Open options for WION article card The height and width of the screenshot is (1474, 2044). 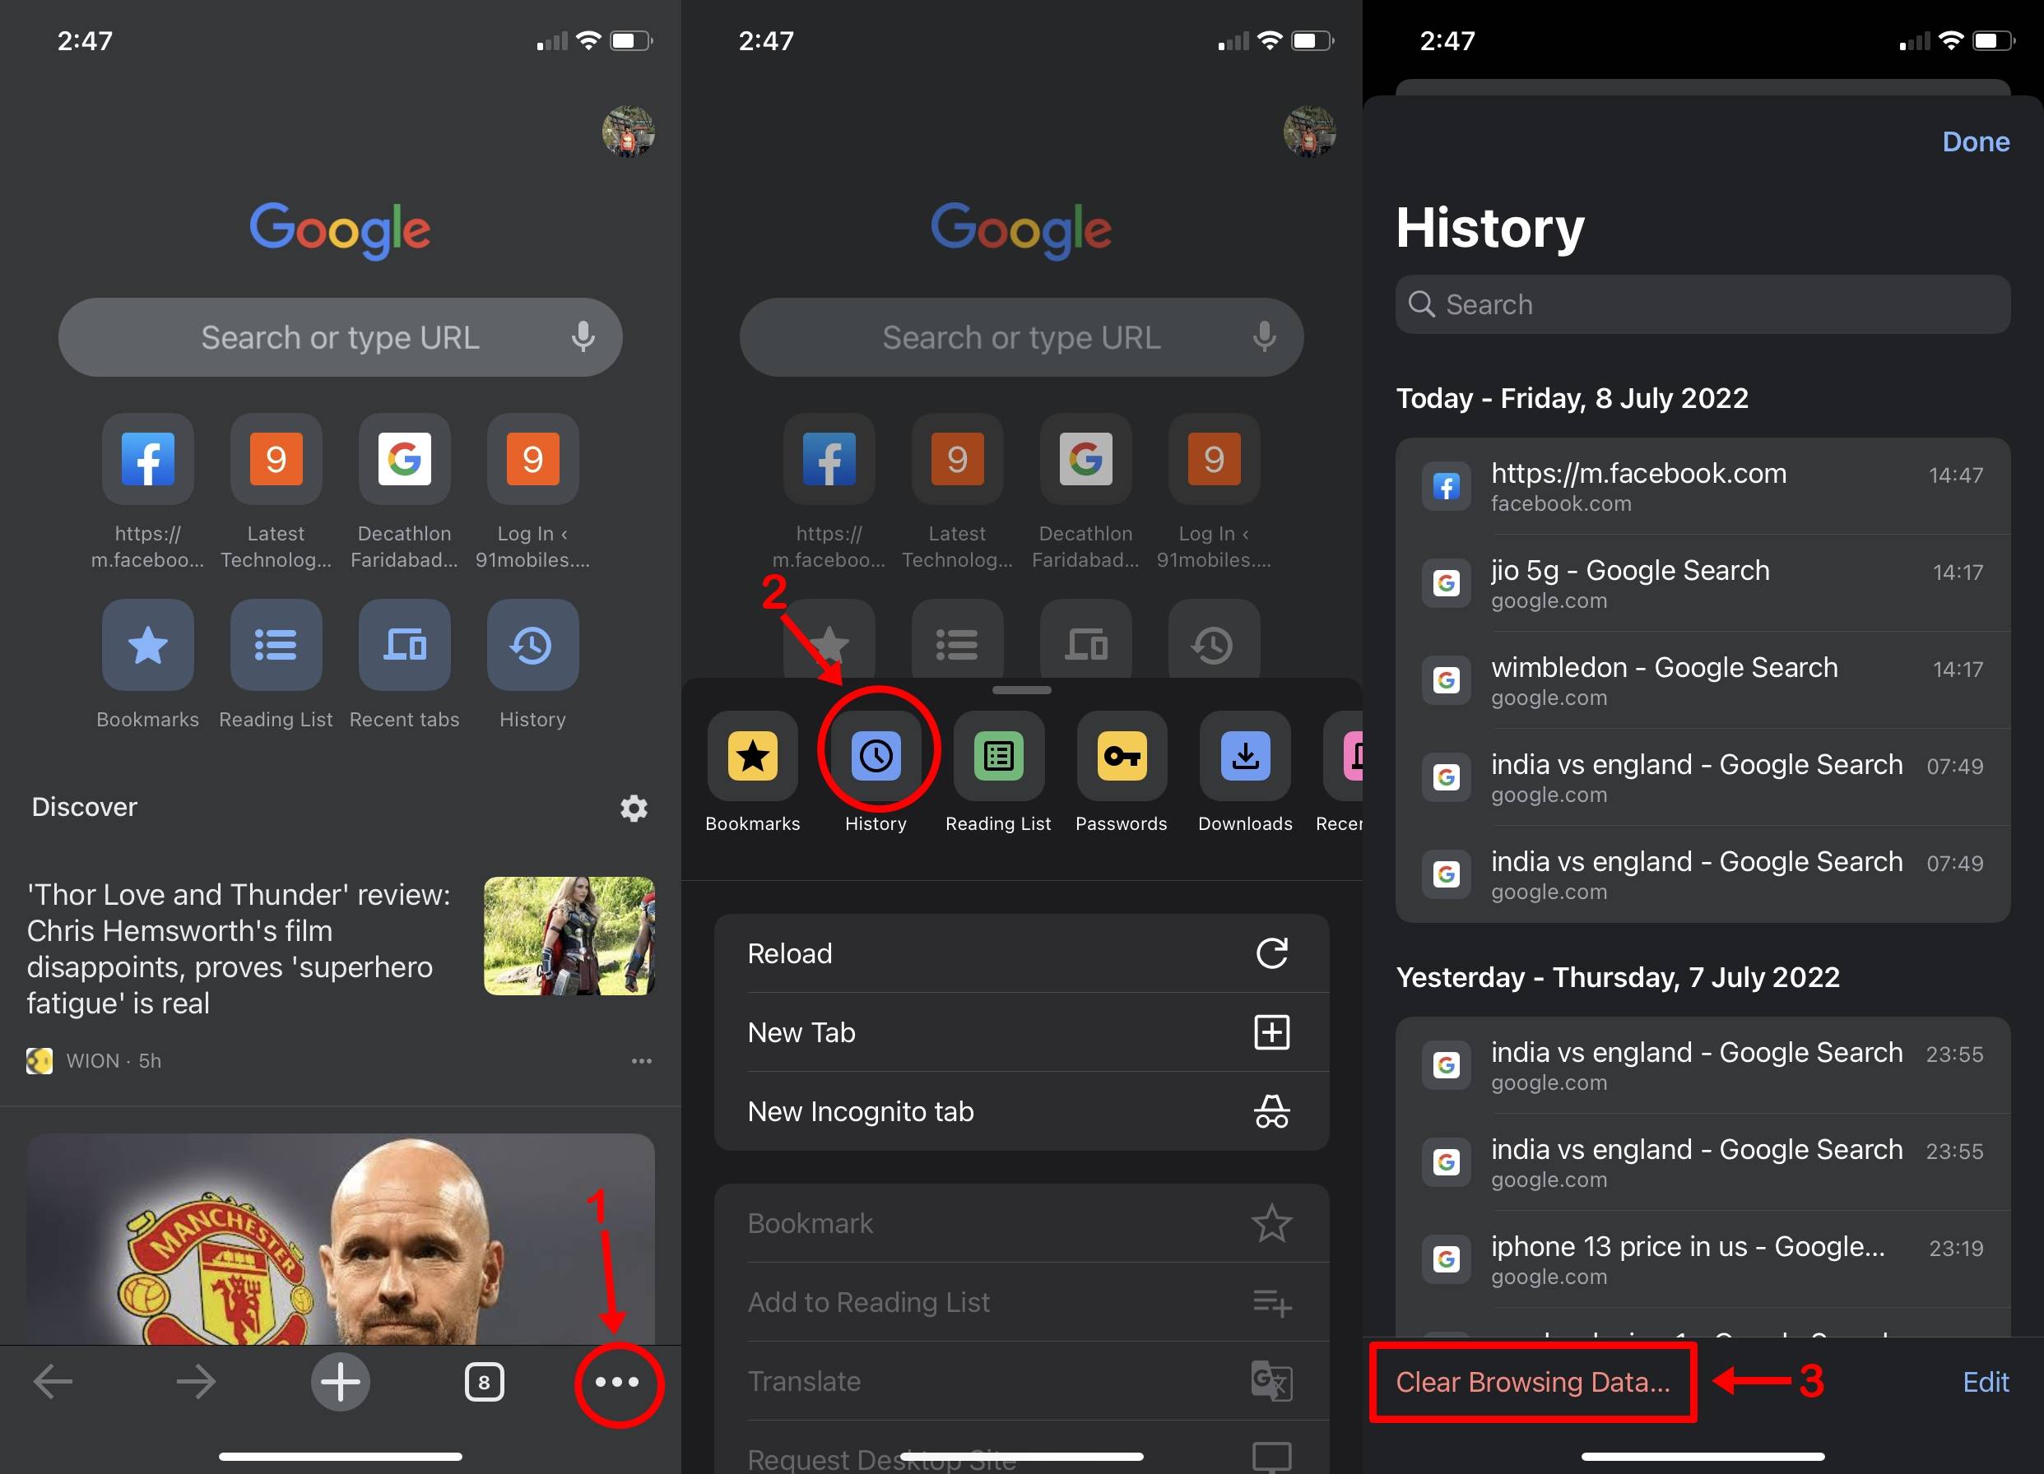[x=641, y=1060]
